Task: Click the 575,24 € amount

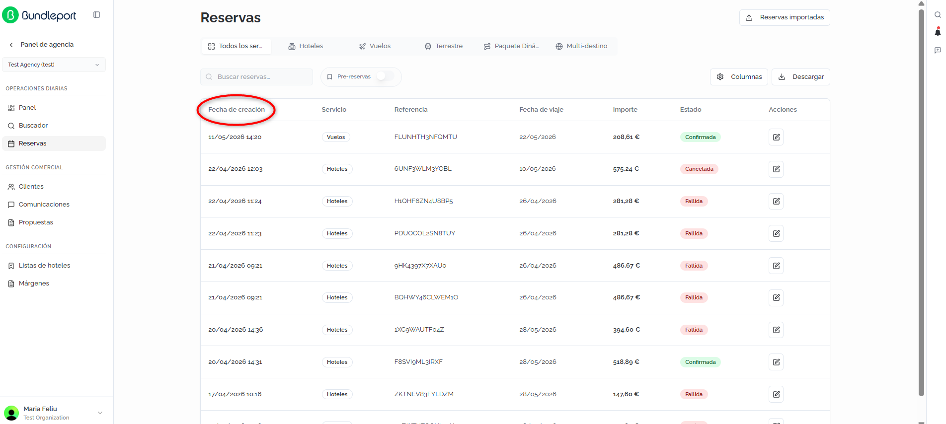Action: [626, 169]
